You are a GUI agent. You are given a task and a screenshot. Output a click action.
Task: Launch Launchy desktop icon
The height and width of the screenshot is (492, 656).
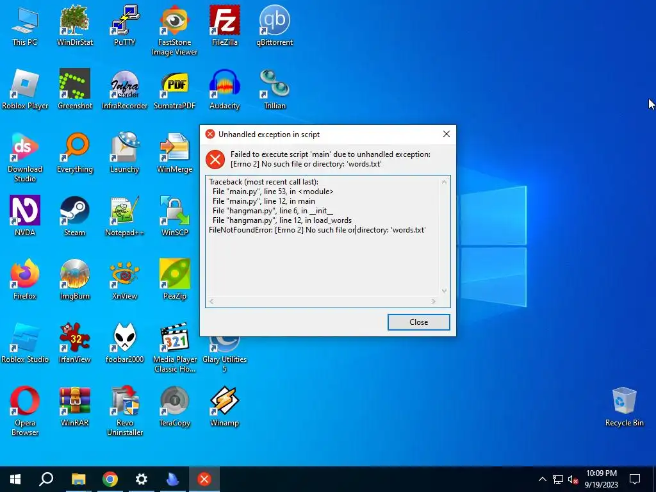click(x=125, y=153)
